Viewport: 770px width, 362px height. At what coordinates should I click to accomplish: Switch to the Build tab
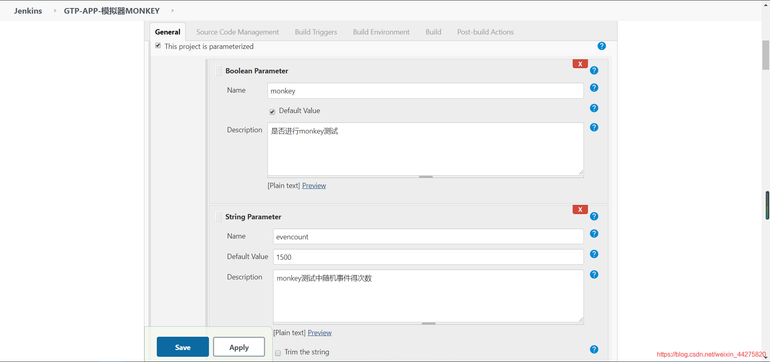pos(434,32)
